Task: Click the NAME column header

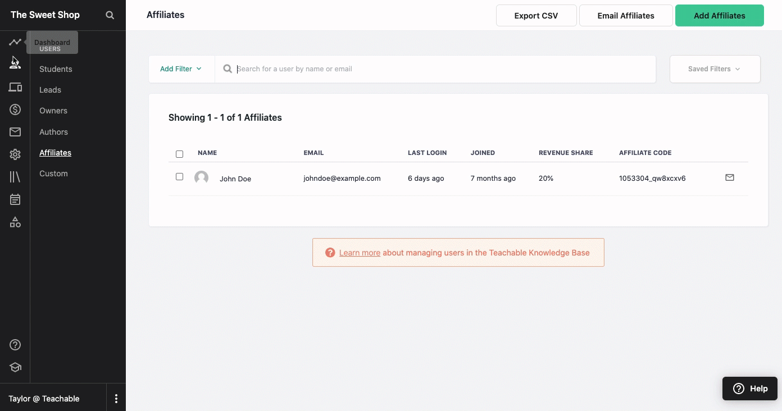Action: click(x=207, y=153)
